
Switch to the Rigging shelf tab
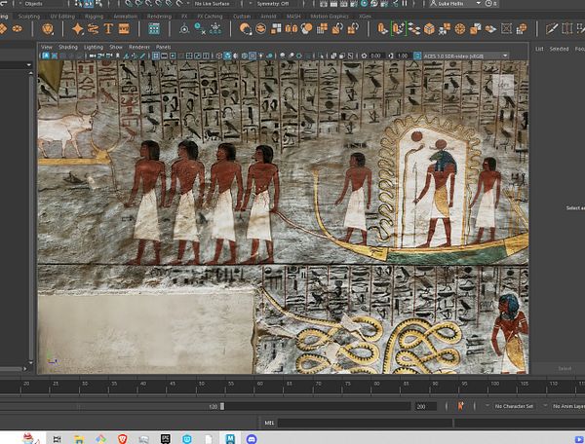click(x=95, y=16)
